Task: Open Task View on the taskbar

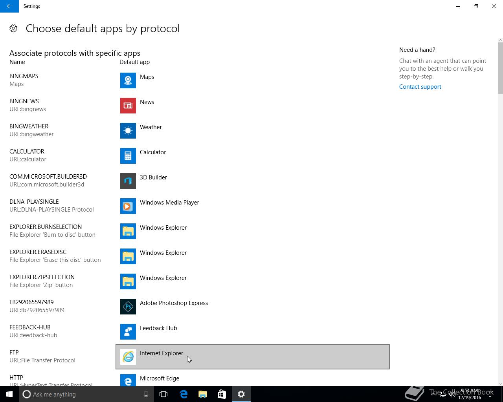Action: pos(163,394)
